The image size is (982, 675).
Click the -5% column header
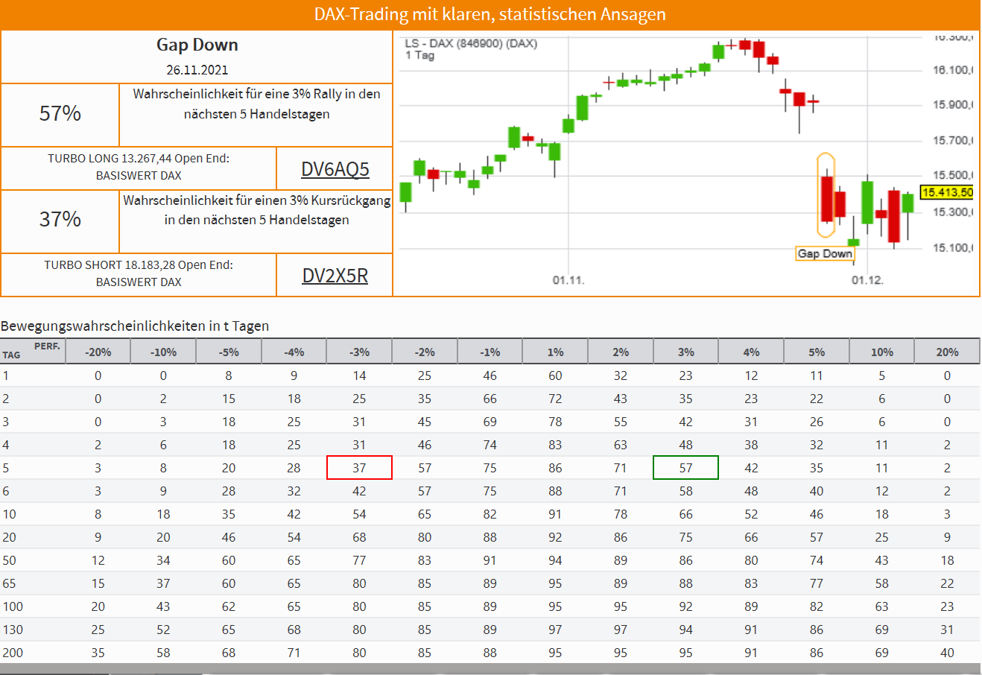(229, 352)
